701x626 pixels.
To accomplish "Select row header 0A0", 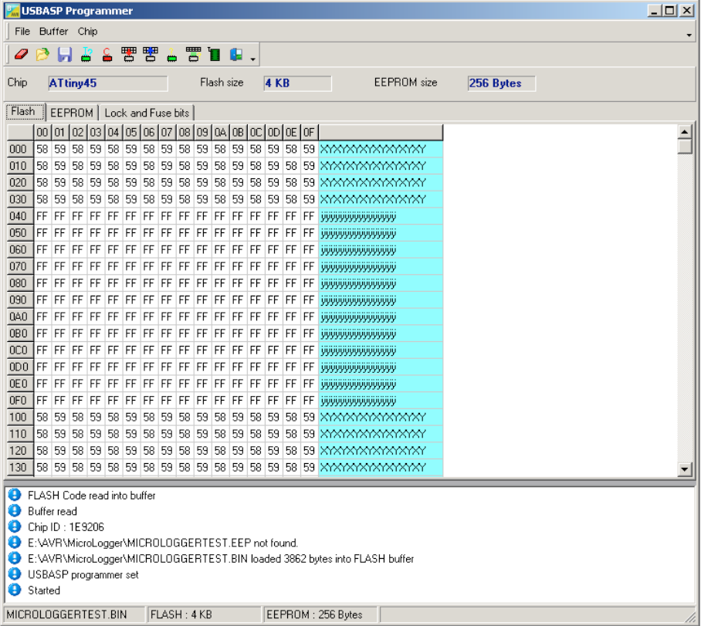I will coord(19,316).
